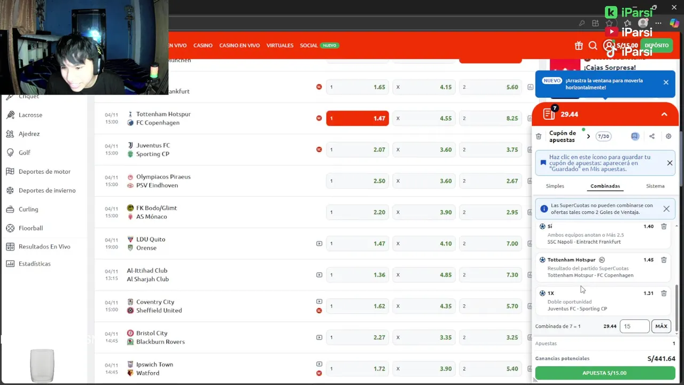Open the 7/30 selections counter

tap(603, 136)
